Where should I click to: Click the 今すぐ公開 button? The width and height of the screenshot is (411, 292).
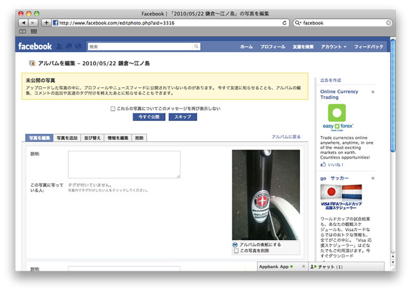[x=149, y=117]
